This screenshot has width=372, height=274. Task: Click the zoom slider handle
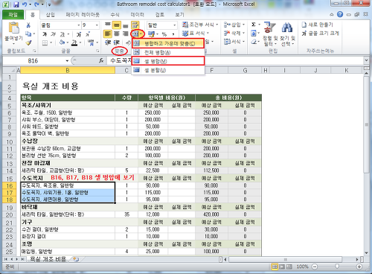pos(336,267)
